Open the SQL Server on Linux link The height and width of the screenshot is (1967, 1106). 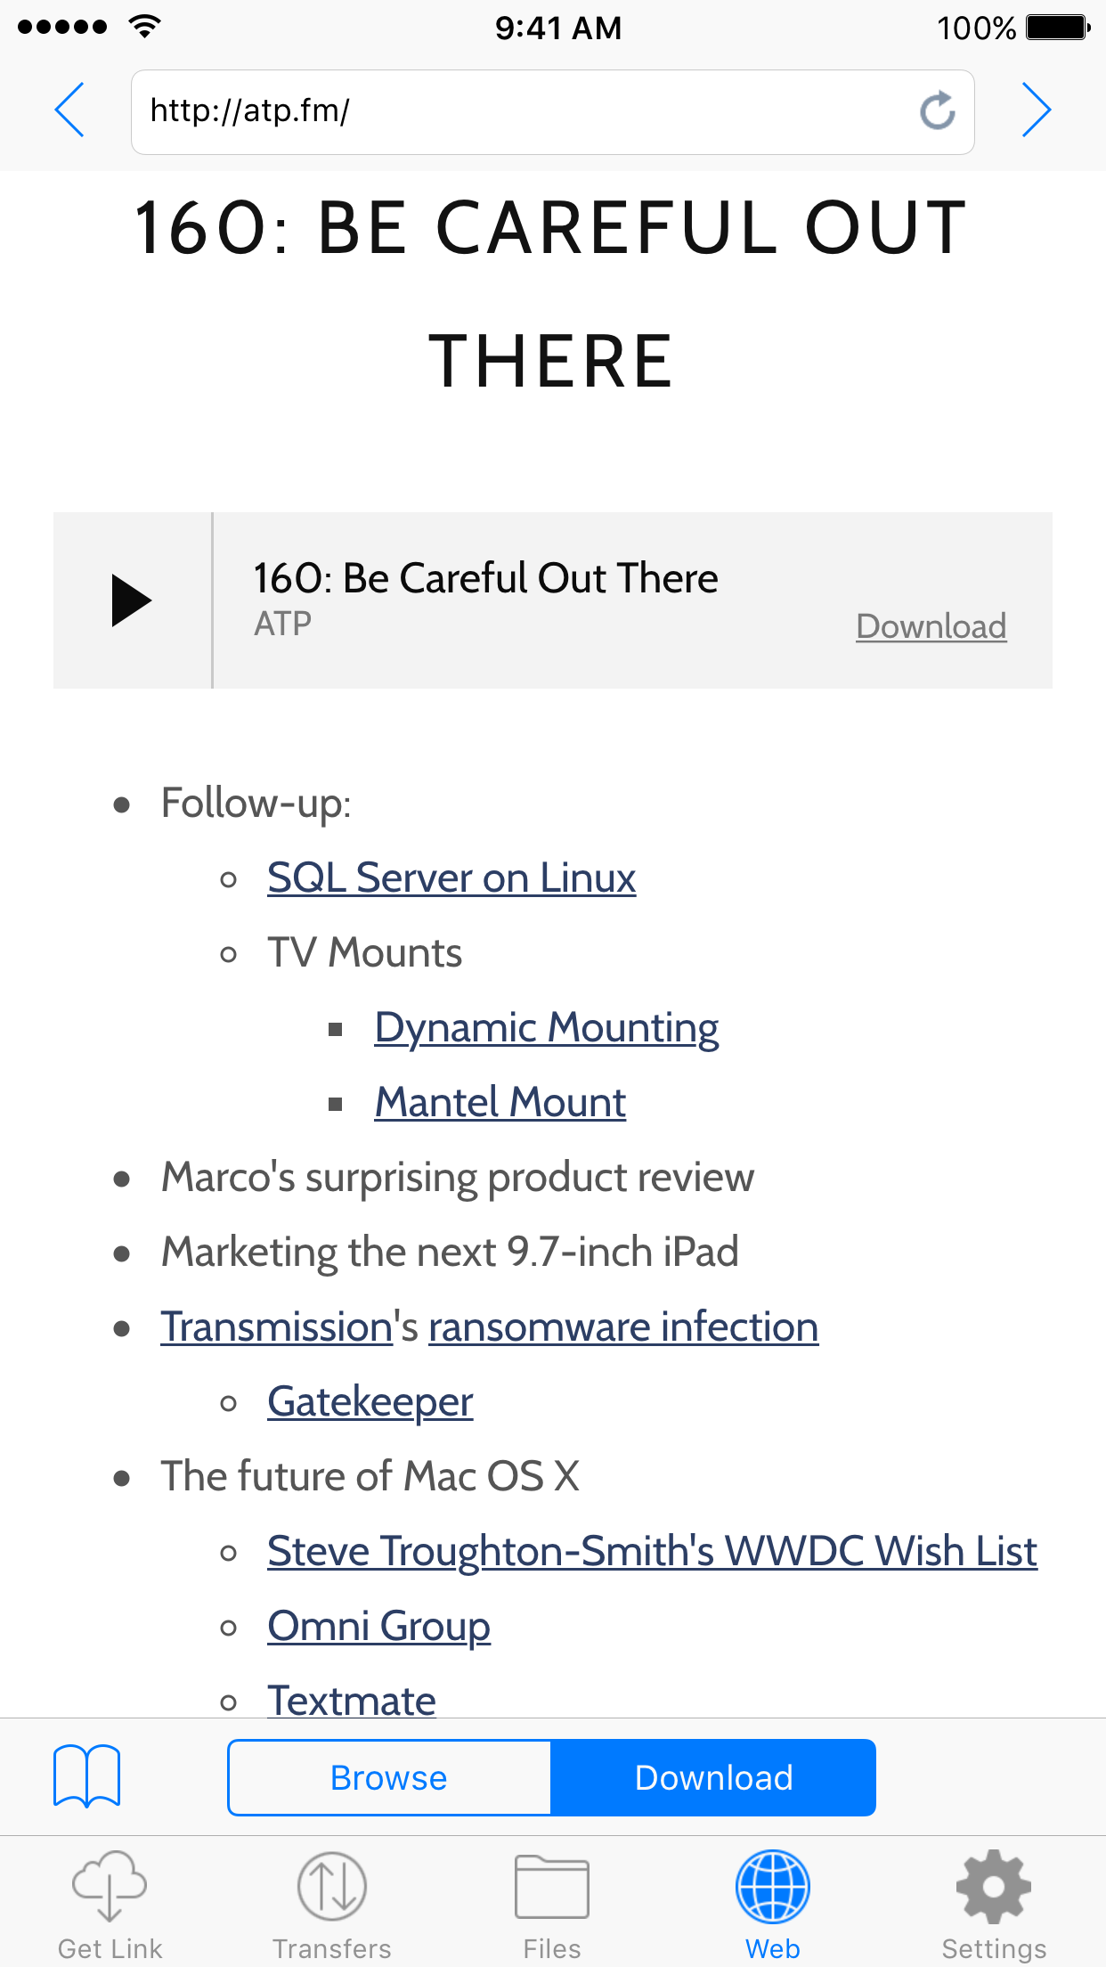451,878
